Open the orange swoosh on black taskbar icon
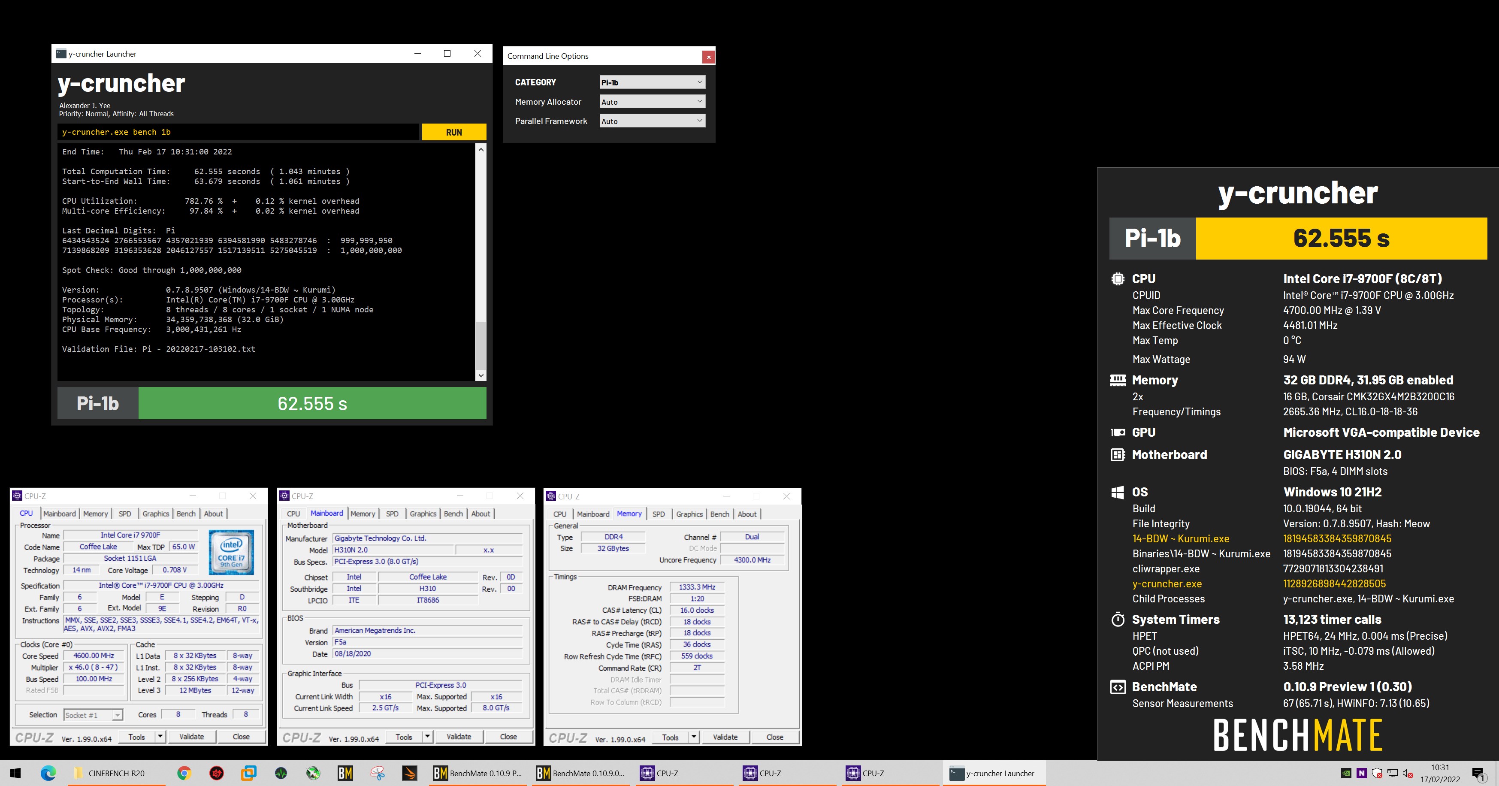Image resolution: width=1499 pixels, height=786 pixels. [410, 773]
